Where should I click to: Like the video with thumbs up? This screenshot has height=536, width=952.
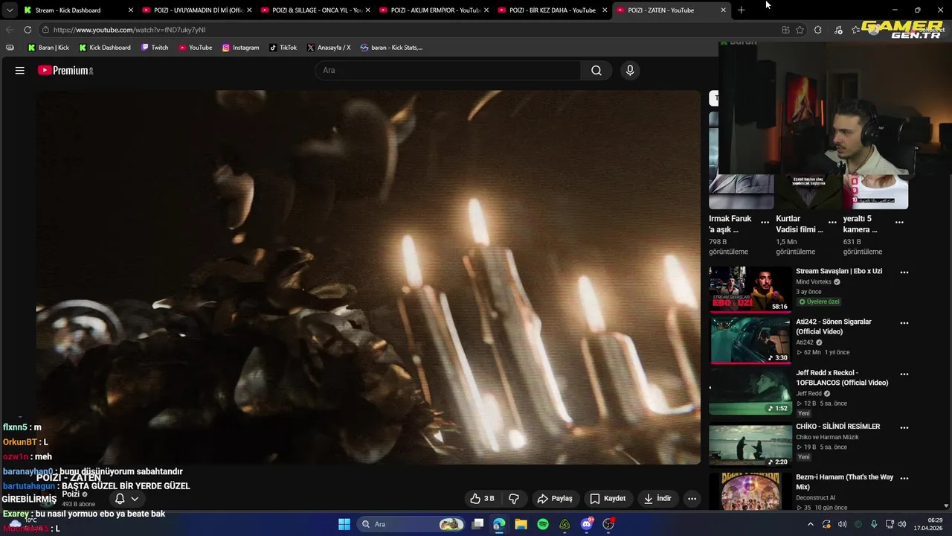point(482,499)
